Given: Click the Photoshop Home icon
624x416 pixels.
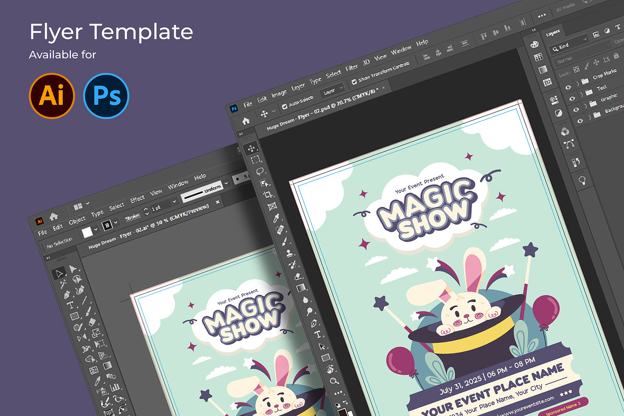Looking at the screenshot, I should click(x=245, y=120).
